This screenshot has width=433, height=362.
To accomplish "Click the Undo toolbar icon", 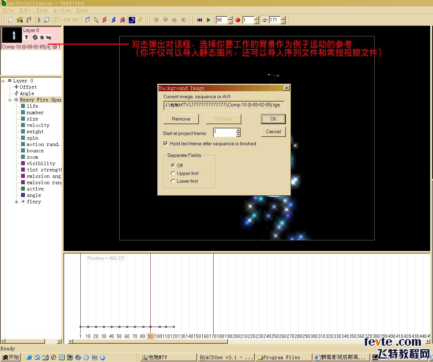I will (67, 20).
